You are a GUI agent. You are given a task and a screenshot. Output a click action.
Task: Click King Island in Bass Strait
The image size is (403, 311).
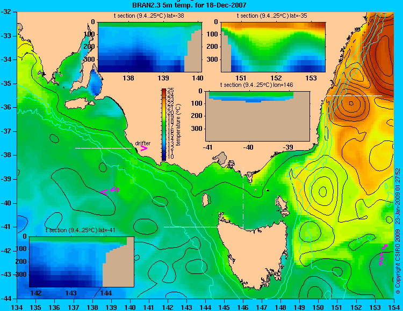click(x=205, y=200)
